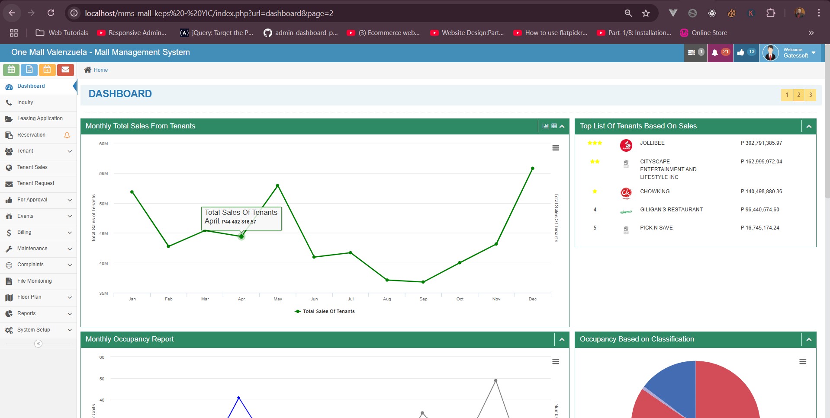Click the PICK N SAVE tenant name

656,228
